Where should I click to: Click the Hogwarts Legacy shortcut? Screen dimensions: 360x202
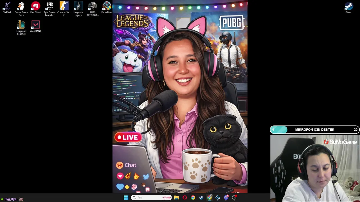[x=78, y=9]
